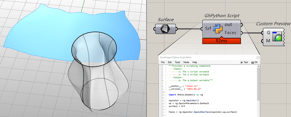Viewport: 291px width, 117px height.
Task: Click the Faces output of GhPython Script
Action: pyautogui.click(x=230, y=33)
